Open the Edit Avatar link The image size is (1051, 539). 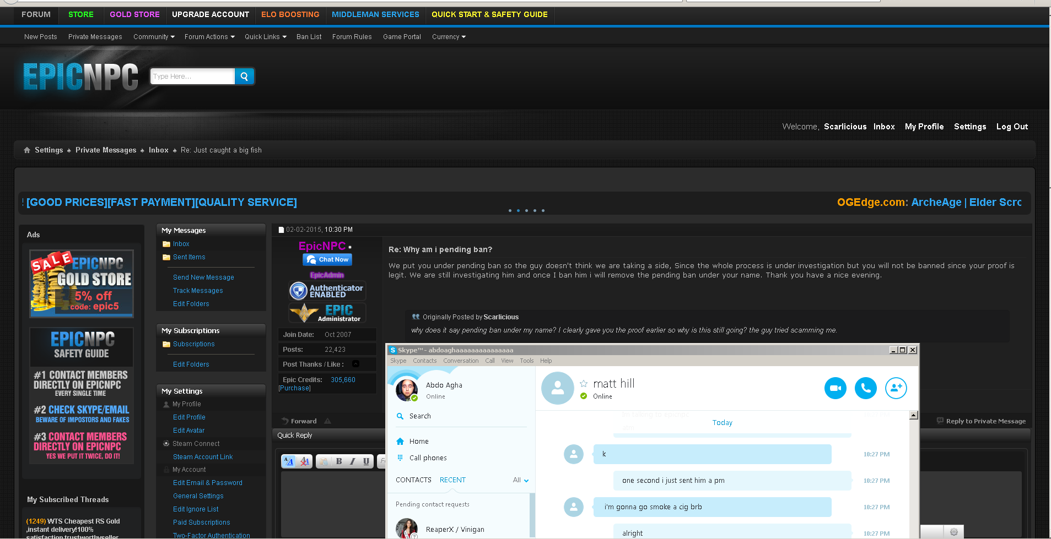click(x=188, y=431)
